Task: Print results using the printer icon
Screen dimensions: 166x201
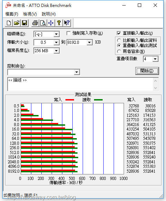Action: coord(35,23)
